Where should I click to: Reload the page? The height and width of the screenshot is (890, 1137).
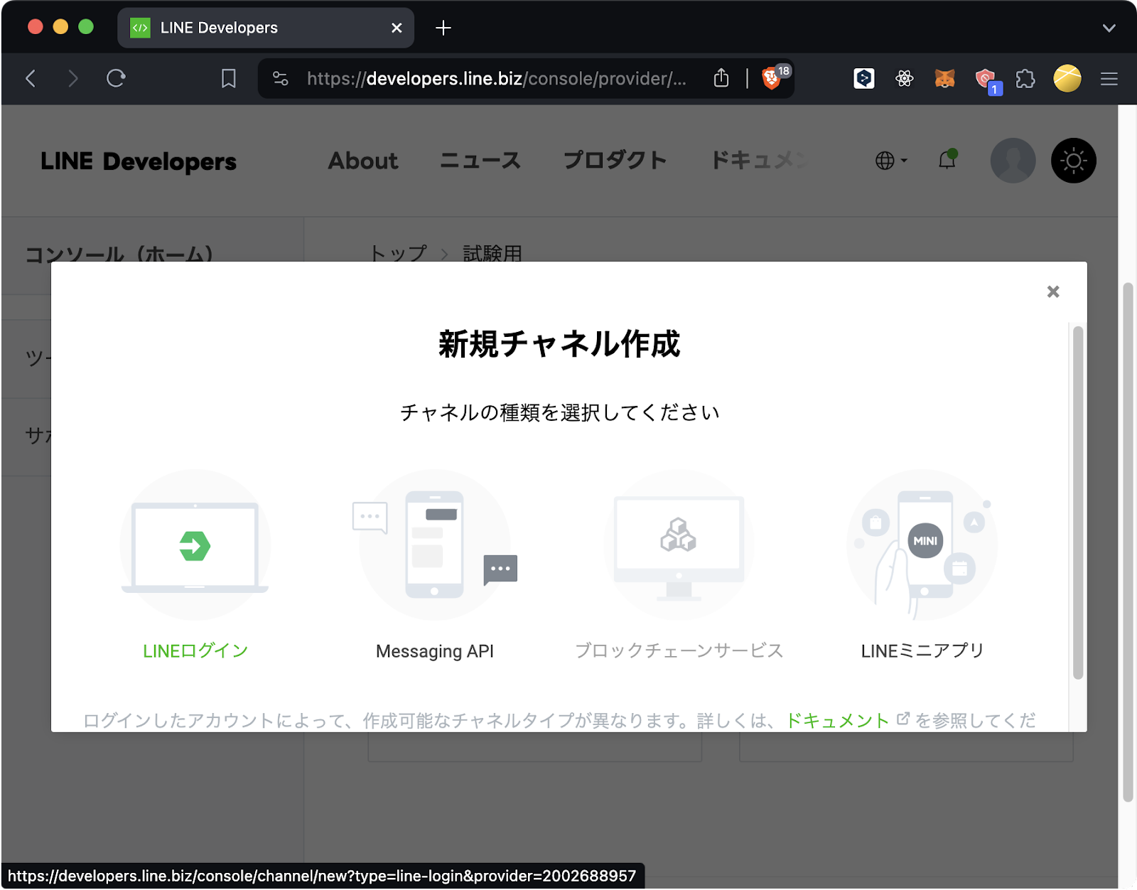116,78
